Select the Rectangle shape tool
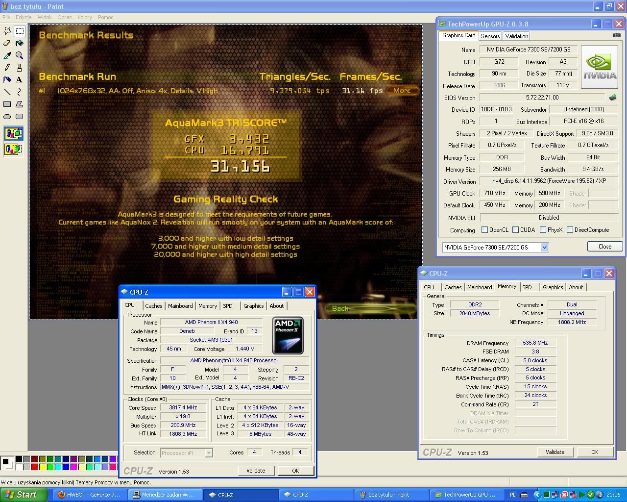The image size is (627, 502). tap(7, 104)
